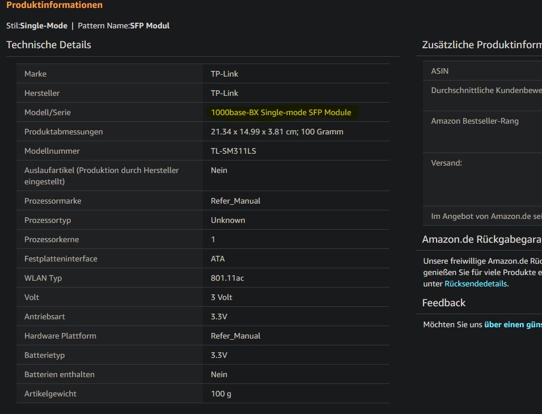Open the Rücksendedetails link
542x414 pixels.
pyautogui.click(x=476, y=284)
